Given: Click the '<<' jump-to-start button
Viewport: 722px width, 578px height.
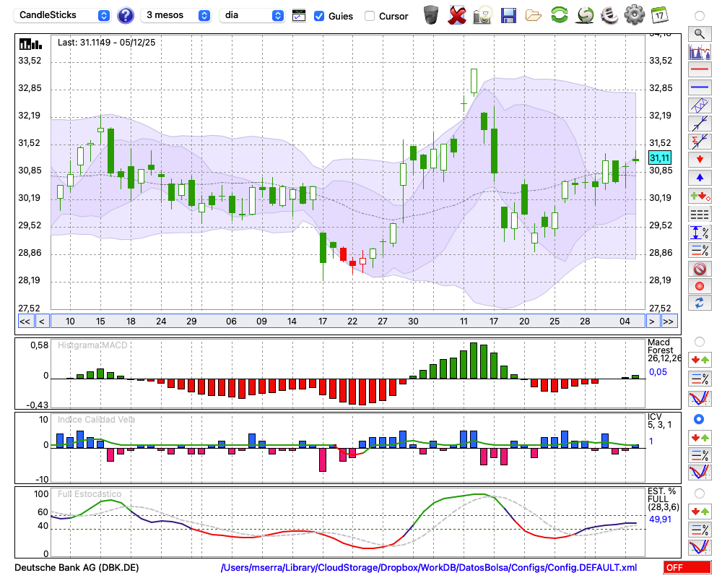Looking at the screenshot, I should coord(25,322).
